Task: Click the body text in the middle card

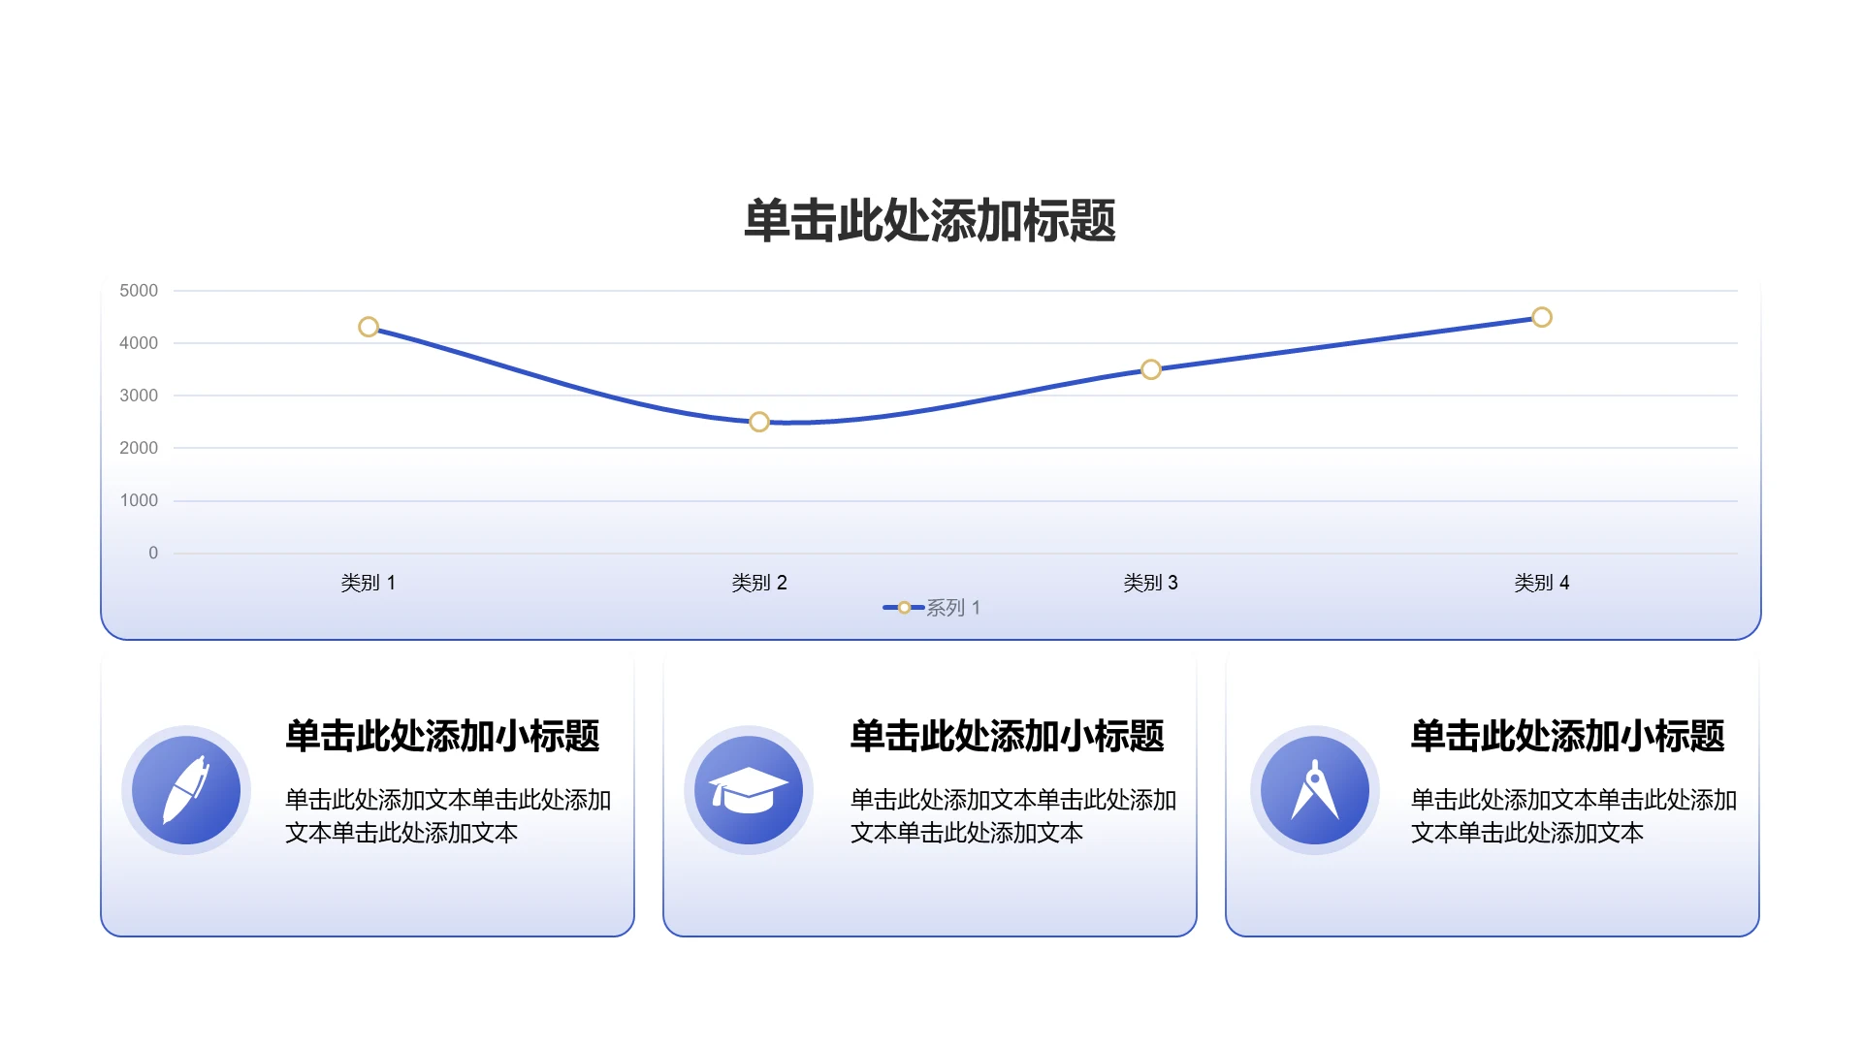Action: [x=1011, y=814]
